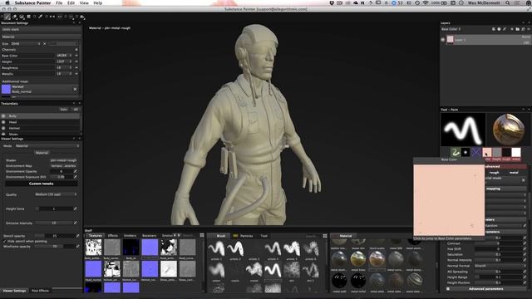Toggle grid view icon in Textures shelf
Viewport: 532px width, 299px height.
(x=202, y=235)
